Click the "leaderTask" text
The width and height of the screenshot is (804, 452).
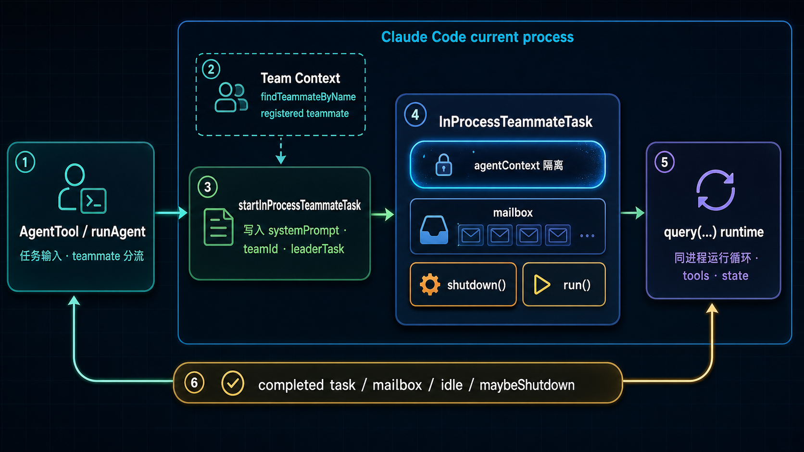tap(317, 249)
